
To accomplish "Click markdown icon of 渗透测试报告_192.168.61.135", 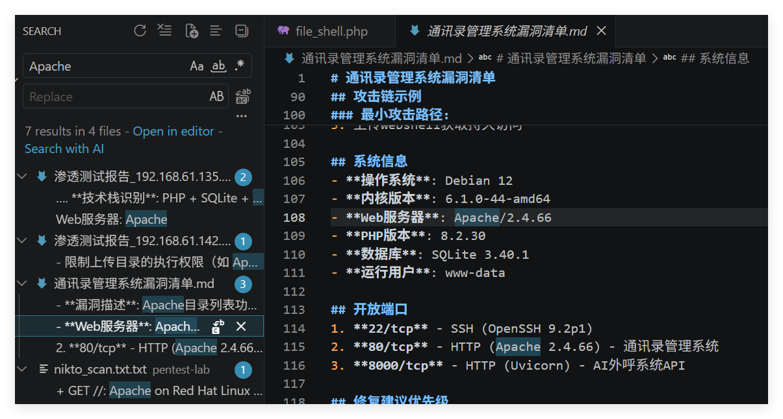I will click(x=42, y=176).
